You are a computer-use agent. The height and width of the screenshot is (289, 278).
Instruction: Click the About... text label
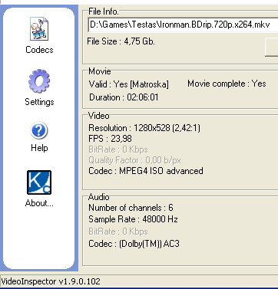coord(39,203)
